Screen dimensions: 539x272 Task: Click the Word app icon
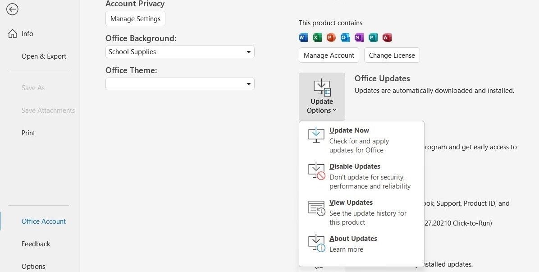[x=303, y=37]
